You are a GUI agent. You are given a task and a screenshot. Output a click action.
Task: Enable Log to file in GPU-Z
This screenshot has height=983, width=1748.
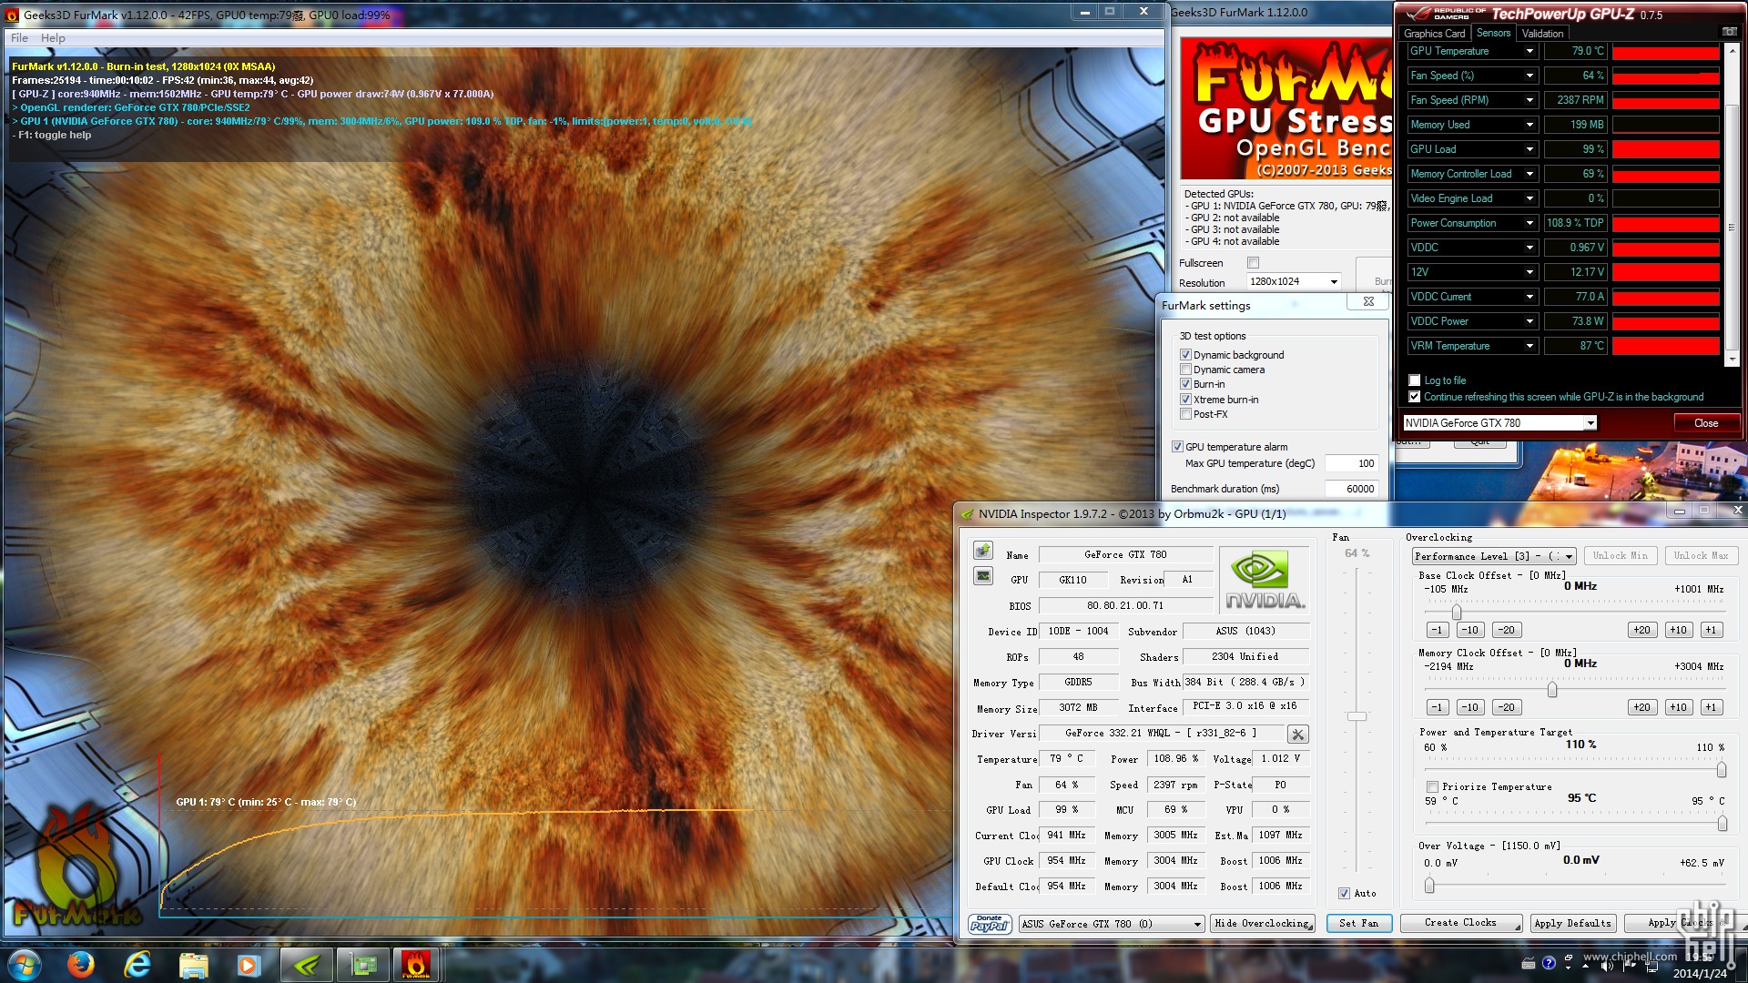coord(1414,380)
